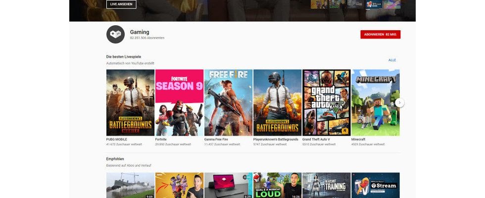This screenshot has width=485, height=198.
Task: Click the Playerunknown's Battlegrounds title text
Action: 276,140
